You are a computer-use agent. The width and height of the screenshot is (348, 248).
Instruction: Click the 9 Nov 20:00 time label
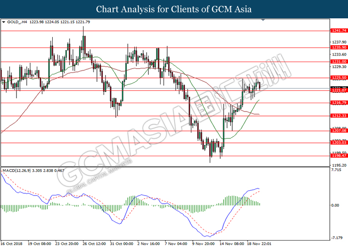coord(203,244)
